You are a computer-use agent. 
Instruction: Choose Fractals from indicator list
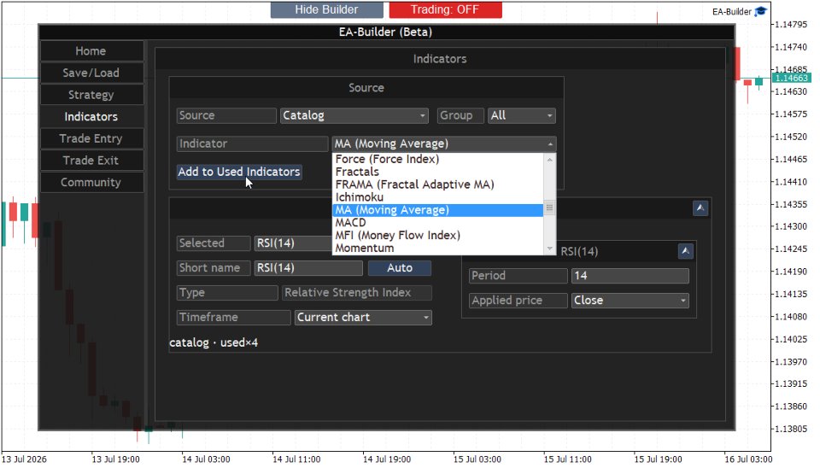pyautogui.click(x=438, y=172)
